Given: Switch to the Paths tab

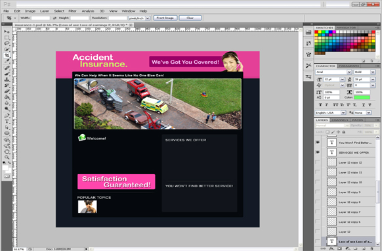Looking at the screenshot, I should [357, 120].
